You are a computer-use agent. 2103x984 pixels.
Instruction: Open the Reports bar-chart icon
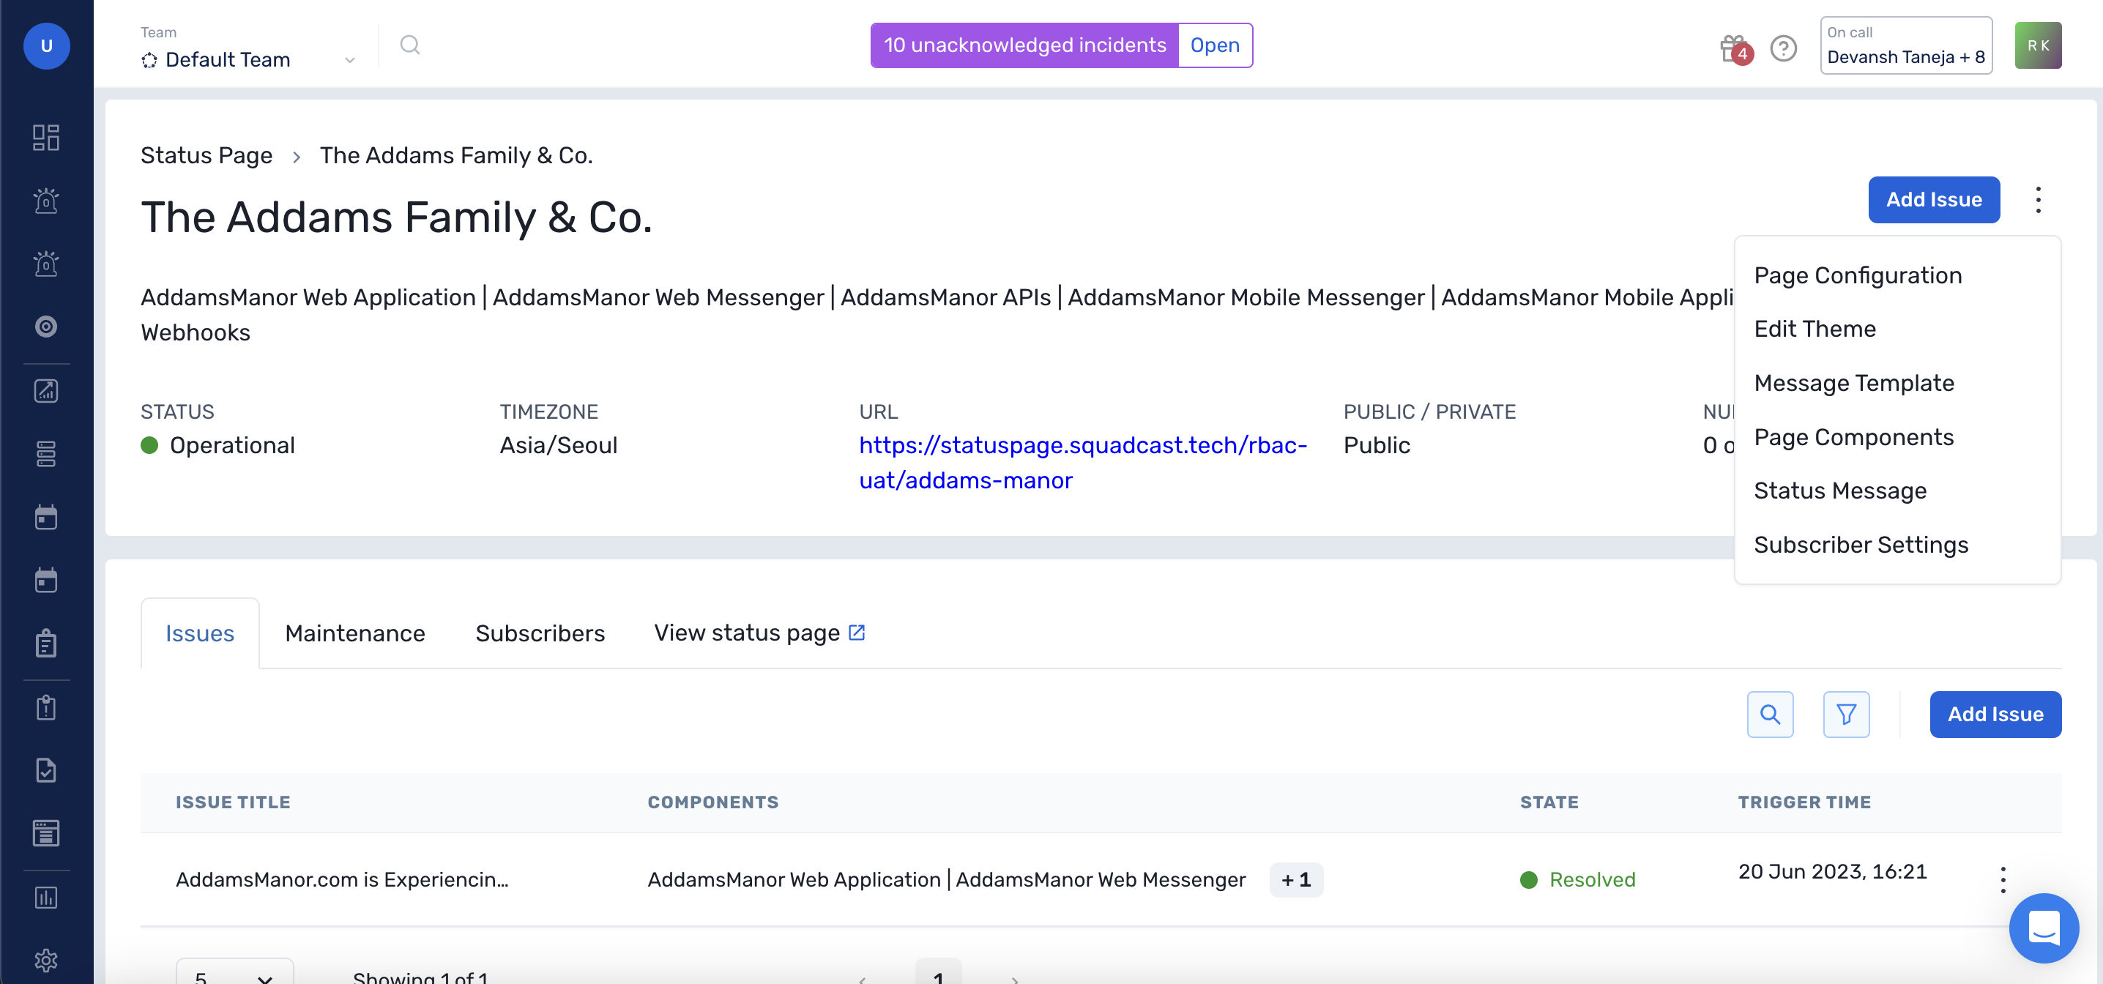[x=45, y=898]
